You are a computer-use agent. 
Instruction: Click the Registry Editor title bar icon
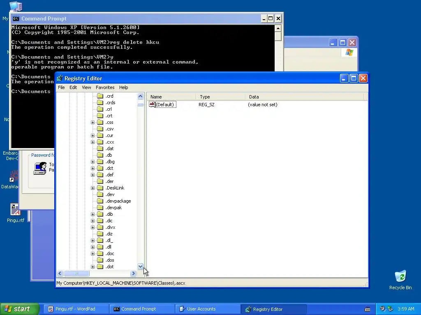pyautogui.click(x=60, y=78)
